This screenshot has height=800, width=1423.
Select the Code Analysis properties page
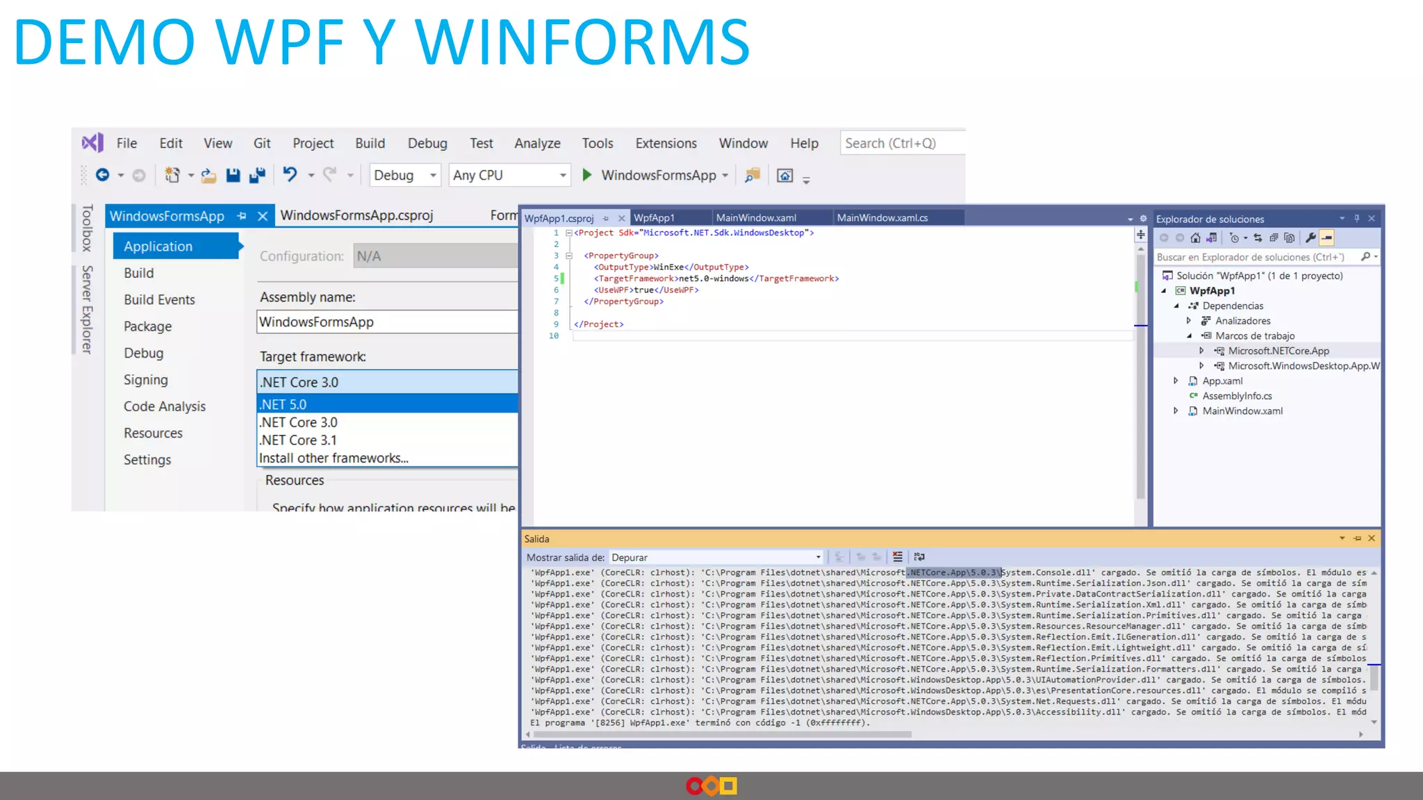[x=165, y=406]
